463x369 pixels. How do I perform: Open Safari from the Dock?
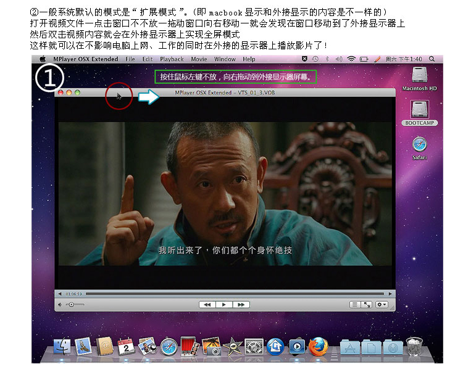169,347
